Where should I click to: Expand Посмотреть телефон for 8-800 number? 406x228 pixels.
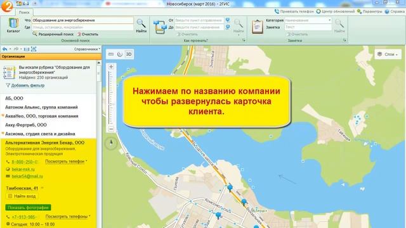click(x=66, y=161)
